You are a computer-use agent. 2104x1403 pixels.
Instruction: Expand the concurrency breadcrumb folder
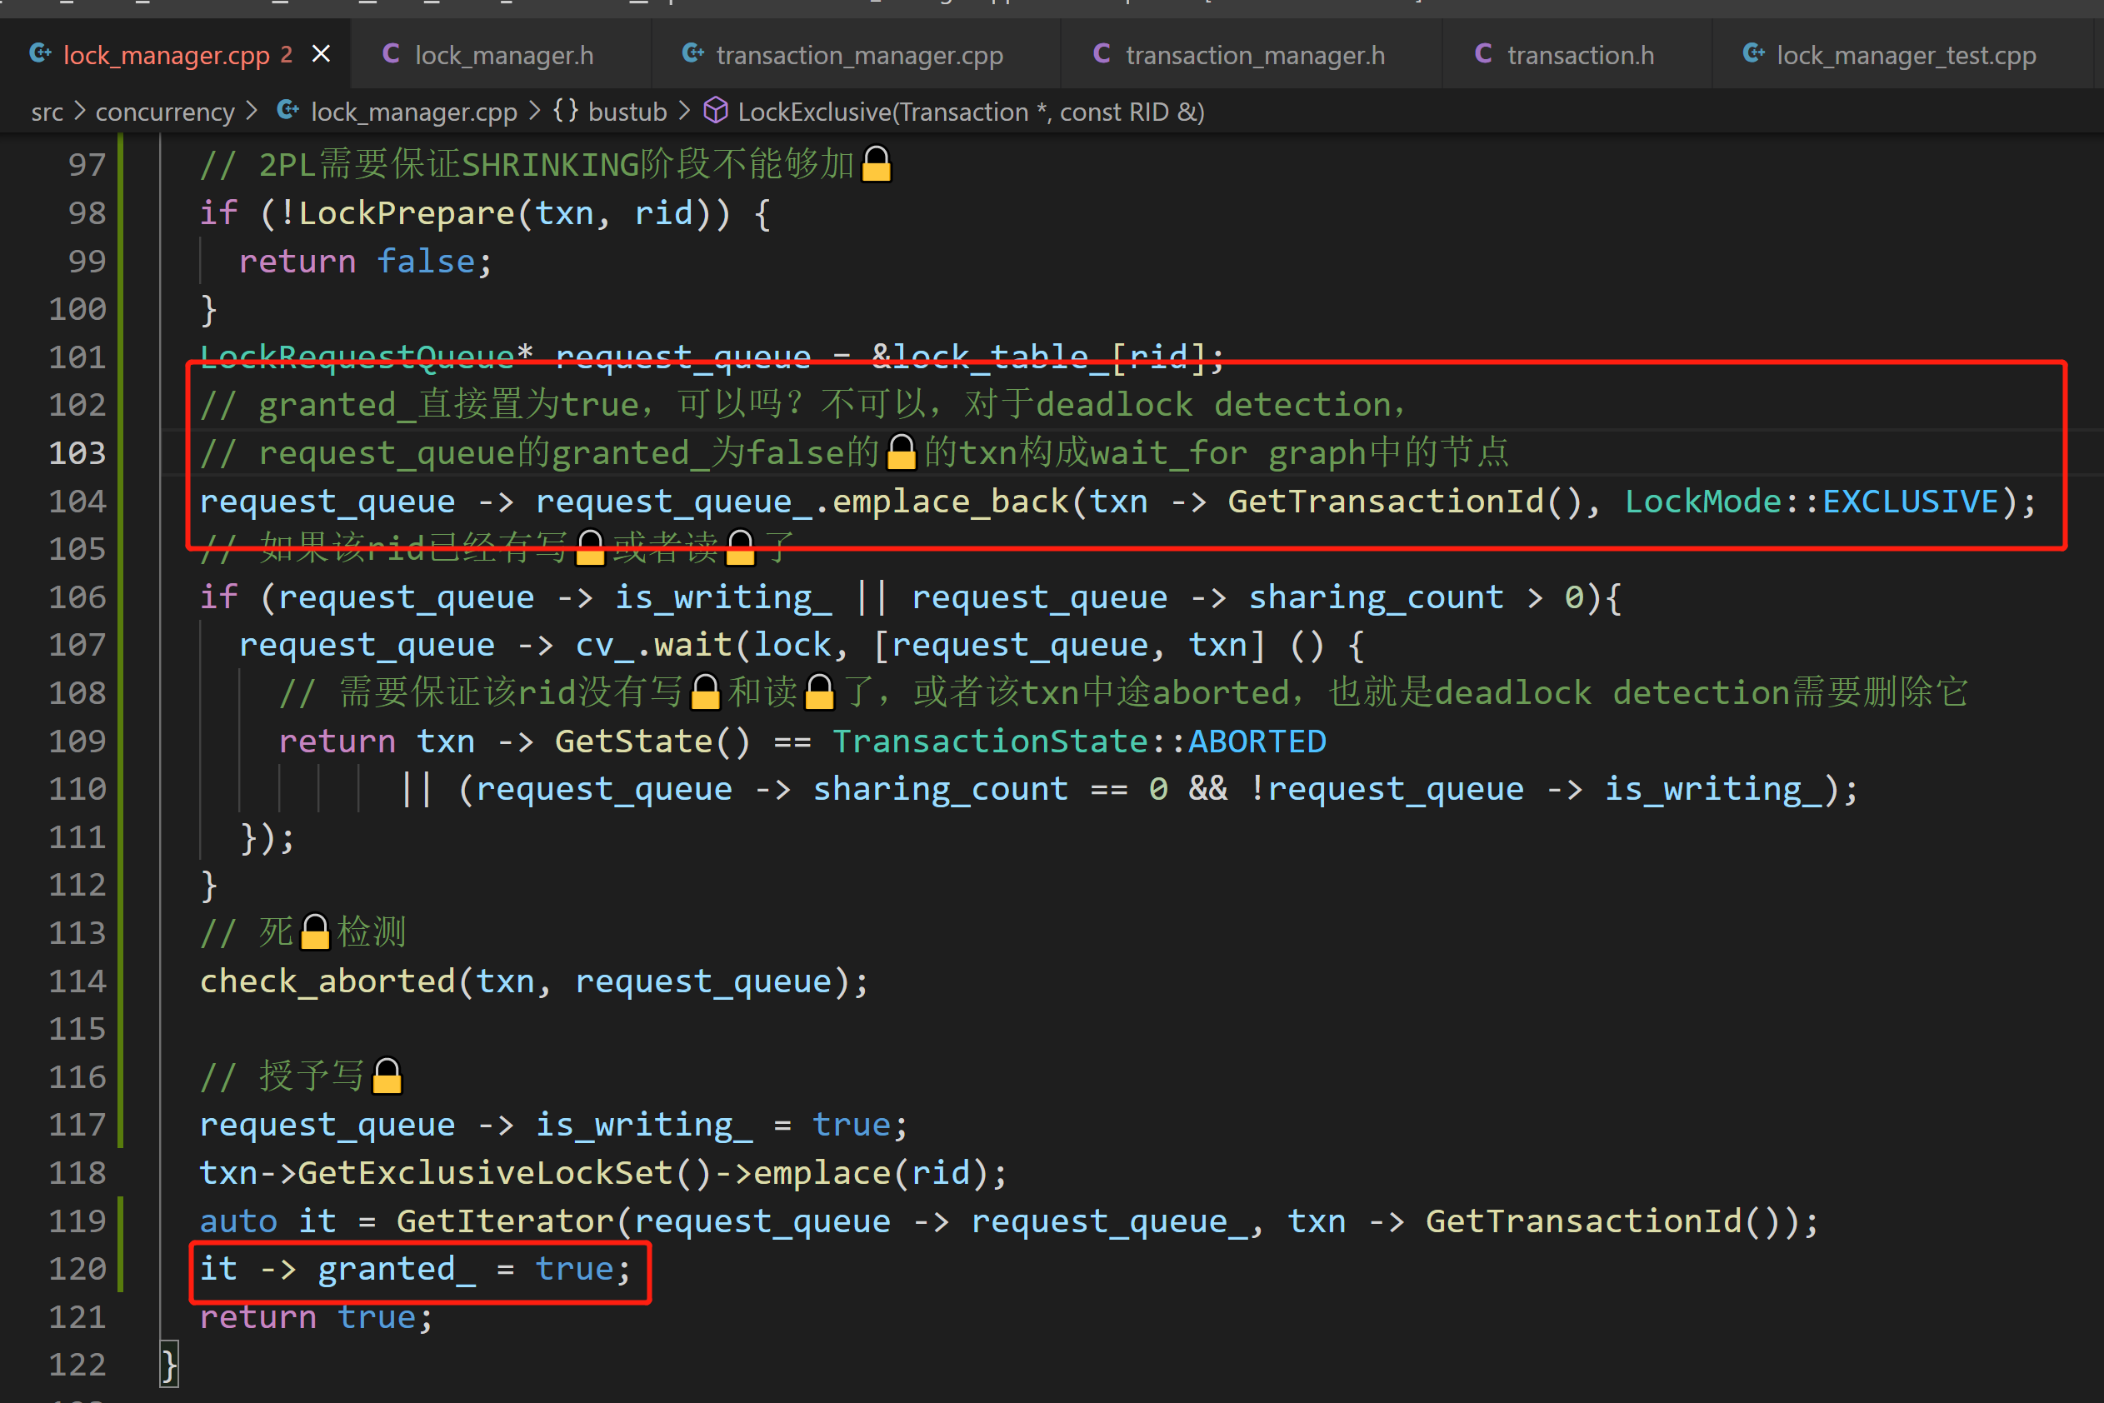coord(165,112)
